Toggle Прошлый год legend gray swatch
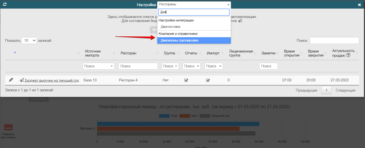 [205, 116]
